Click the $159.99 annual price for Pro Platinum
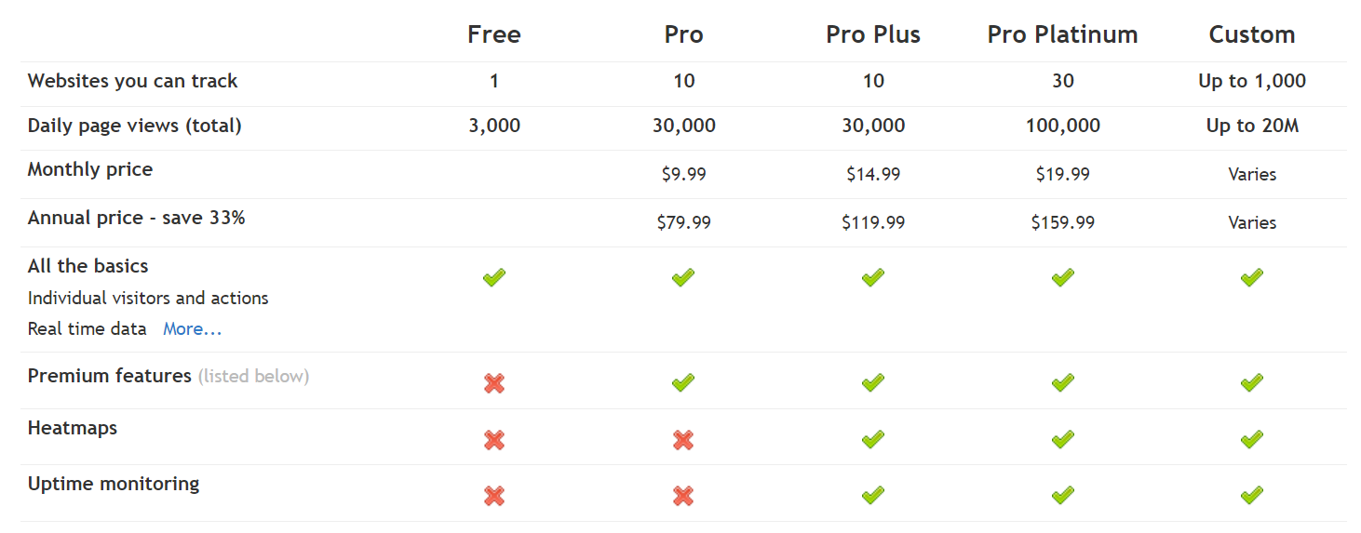 (1063, 222)
